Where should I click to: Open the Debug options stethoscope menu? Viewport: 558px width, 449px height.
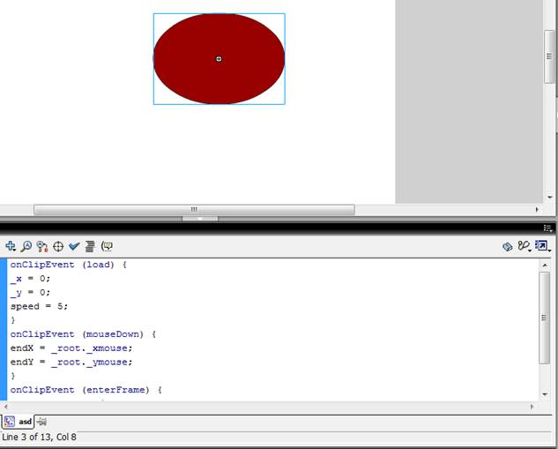524,246
